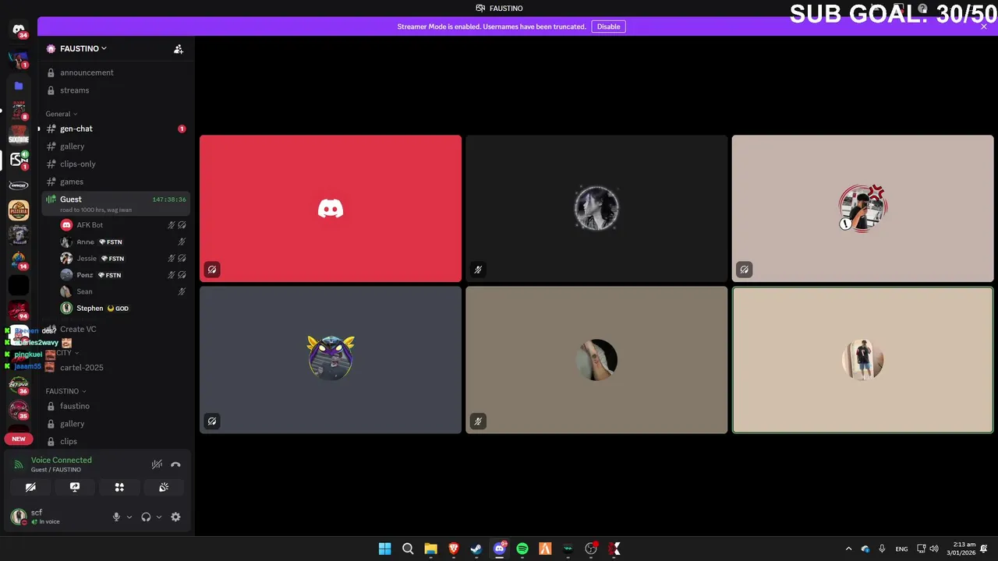Open the soundboard button
The image size is (998, 561).
pos(164,487)
